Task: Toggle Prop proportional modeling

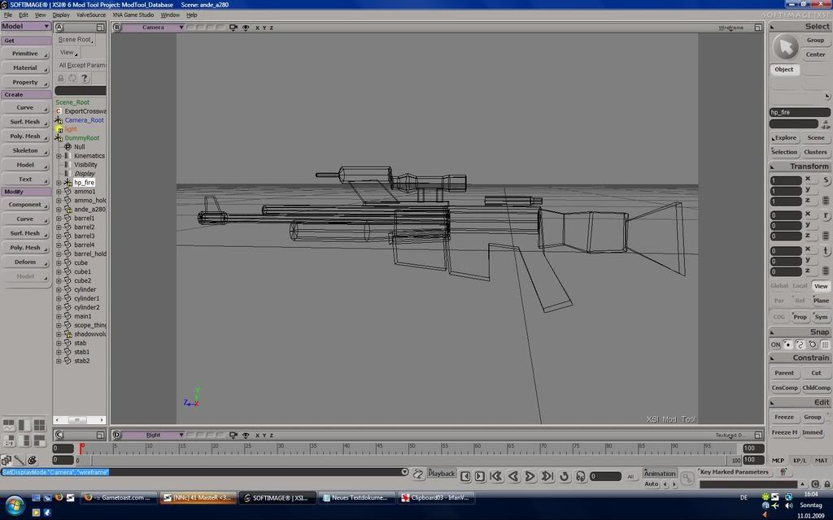Action: tap(800, 317)
